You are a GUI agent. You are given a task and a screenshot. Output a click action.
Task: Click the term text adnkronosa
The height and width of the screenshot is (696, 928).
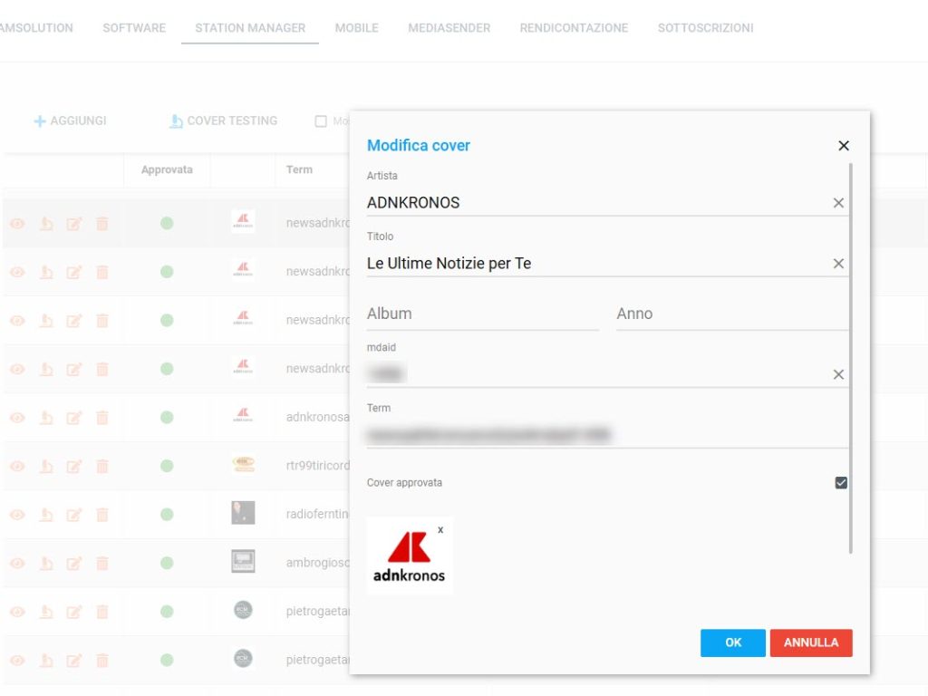coord(318,417)
